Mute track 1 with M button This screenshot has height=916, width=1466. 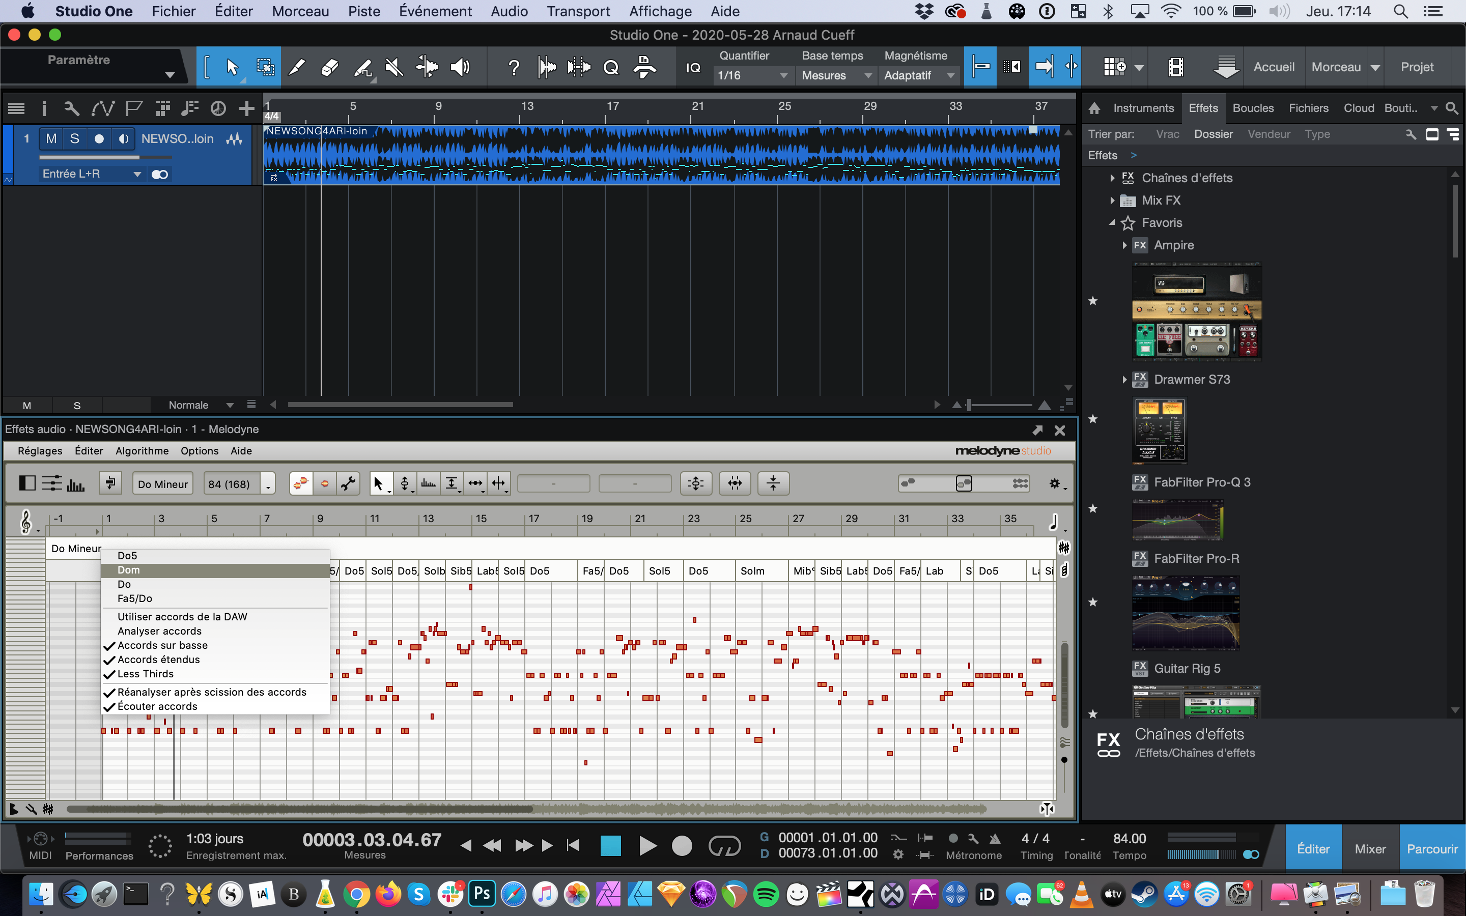pyautogui.click(x=51, y=139)
